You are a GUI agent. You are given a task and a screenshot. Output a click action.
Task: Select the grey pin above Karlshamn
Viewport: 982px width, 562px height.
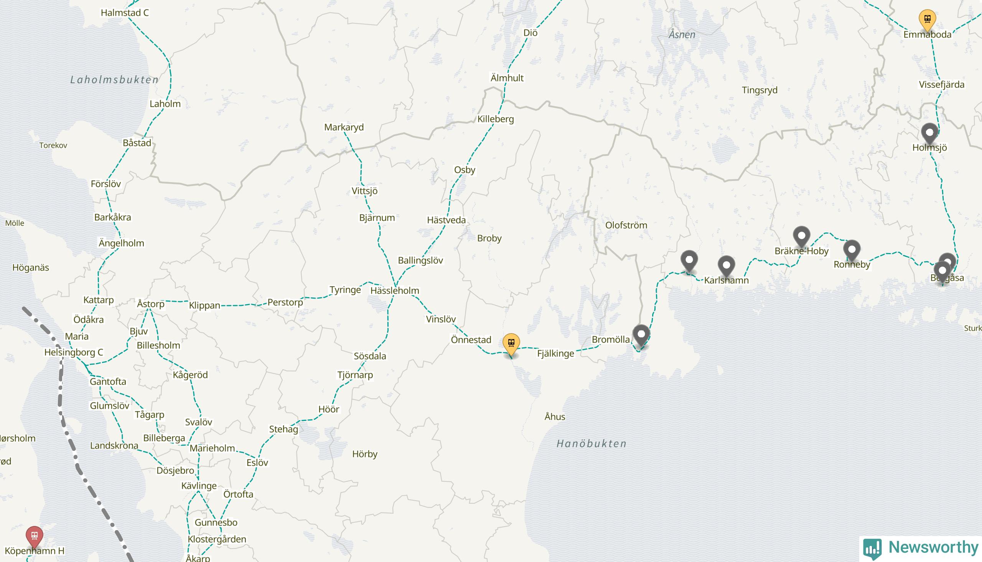tap(727, 266)
